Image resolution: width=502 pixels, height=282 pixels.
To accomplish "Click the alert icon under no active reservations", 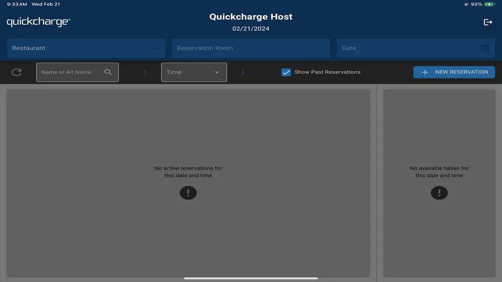I will coord(188,193).
